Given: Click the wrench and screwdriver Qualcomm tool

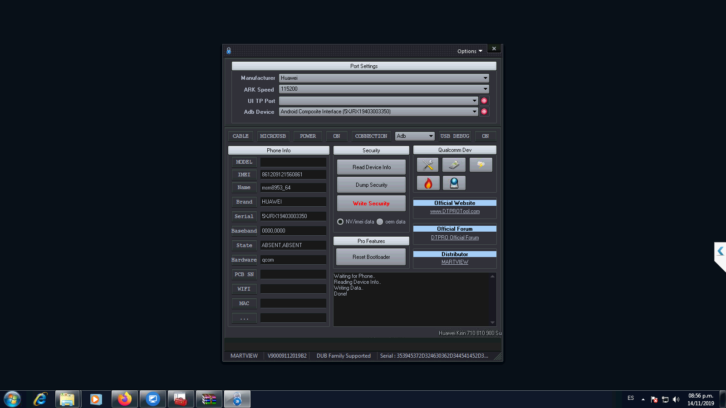Looking at the screenshot, I should 427,165.
